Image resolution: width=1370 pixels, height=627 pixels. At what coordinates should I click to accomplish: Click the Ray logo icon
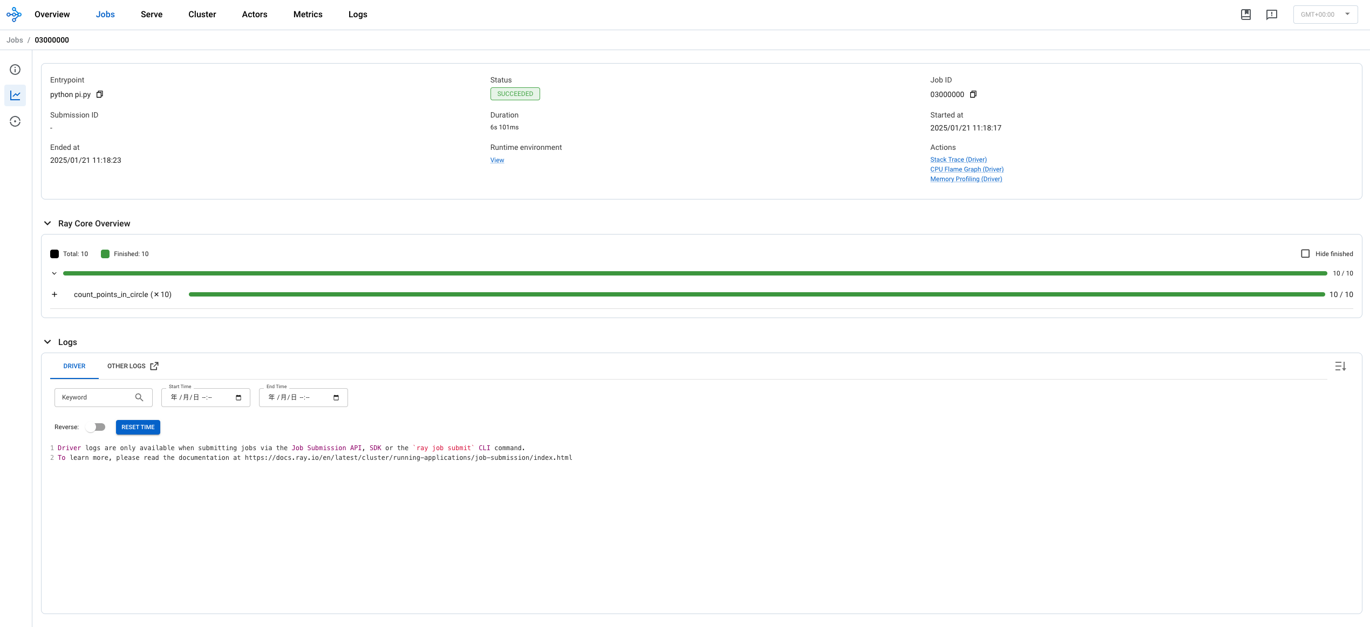click(x=14, y=15)
